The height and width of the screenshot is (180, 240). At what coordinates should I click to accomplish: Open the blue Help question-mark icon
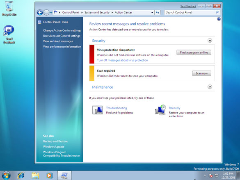pyautogui.click(x=219, y=19)
